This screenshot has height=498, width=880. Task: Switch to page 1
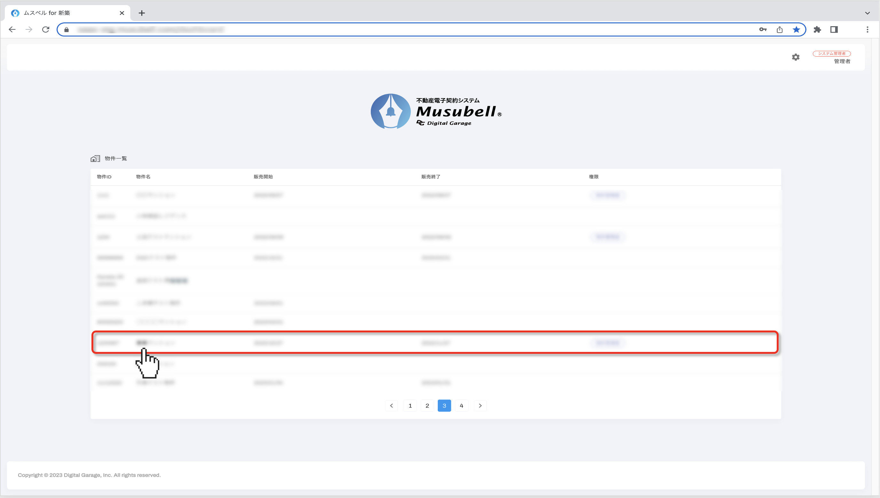[x=410, y=406]
